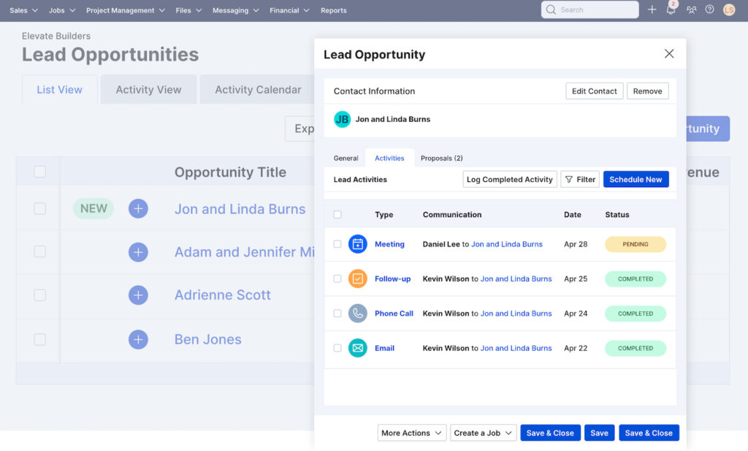748x451 pixels.
Task: Check the Ben Jones row checkbox
Action: 39,339
